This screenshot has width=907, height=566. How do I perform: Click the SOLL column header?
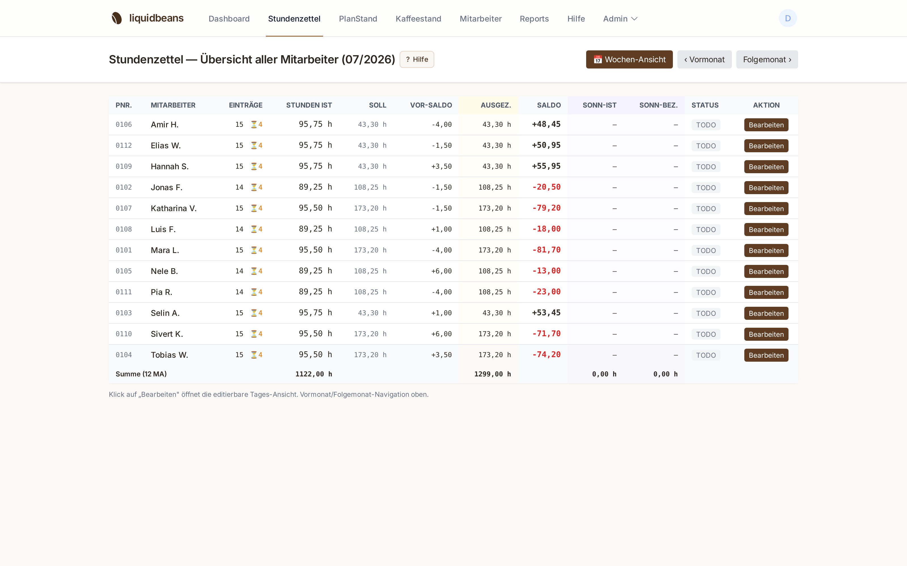click(378, 105)
